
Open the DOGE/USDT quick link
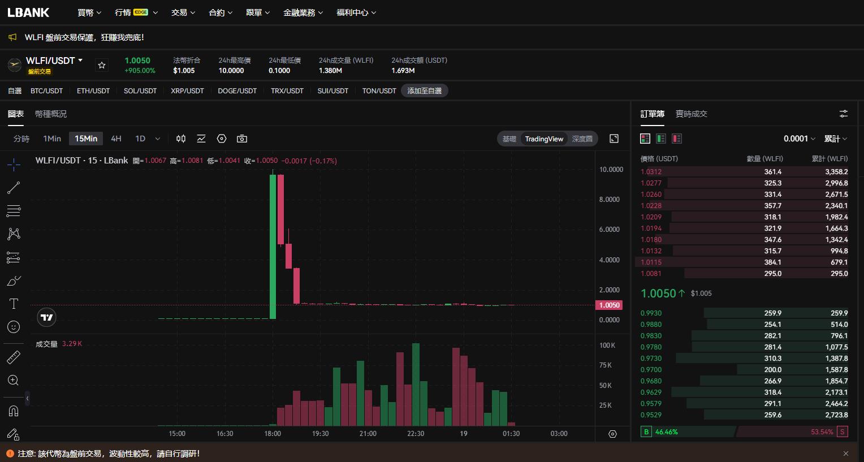[x=237, y=90]
